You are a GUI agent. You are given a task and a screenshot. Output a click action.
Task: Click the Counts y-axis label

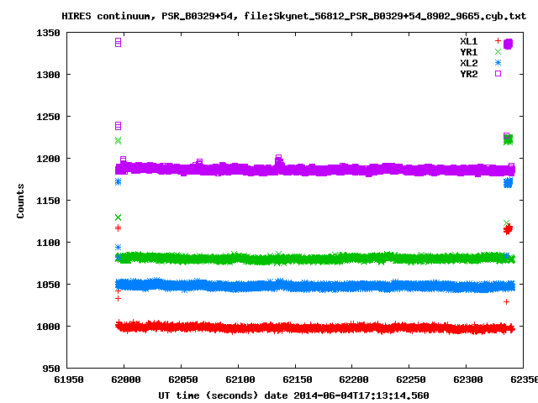20,201
